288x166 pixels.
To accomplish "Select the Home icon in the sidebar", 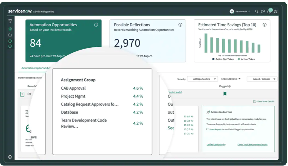I will tap(10, 29).
